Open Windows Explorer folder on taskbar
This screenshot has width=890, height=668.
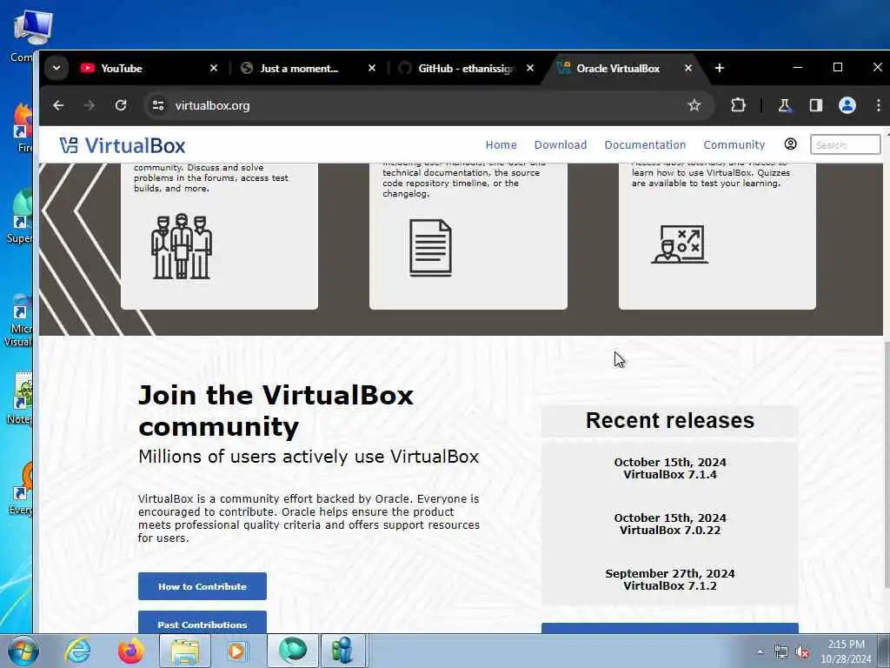(185, 651)
